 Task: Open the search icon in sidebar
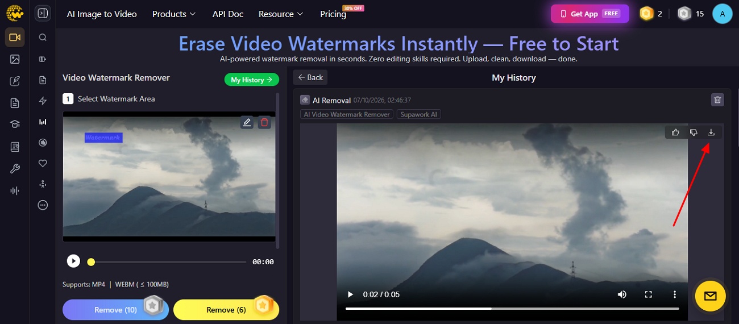[x=43, y=38]
